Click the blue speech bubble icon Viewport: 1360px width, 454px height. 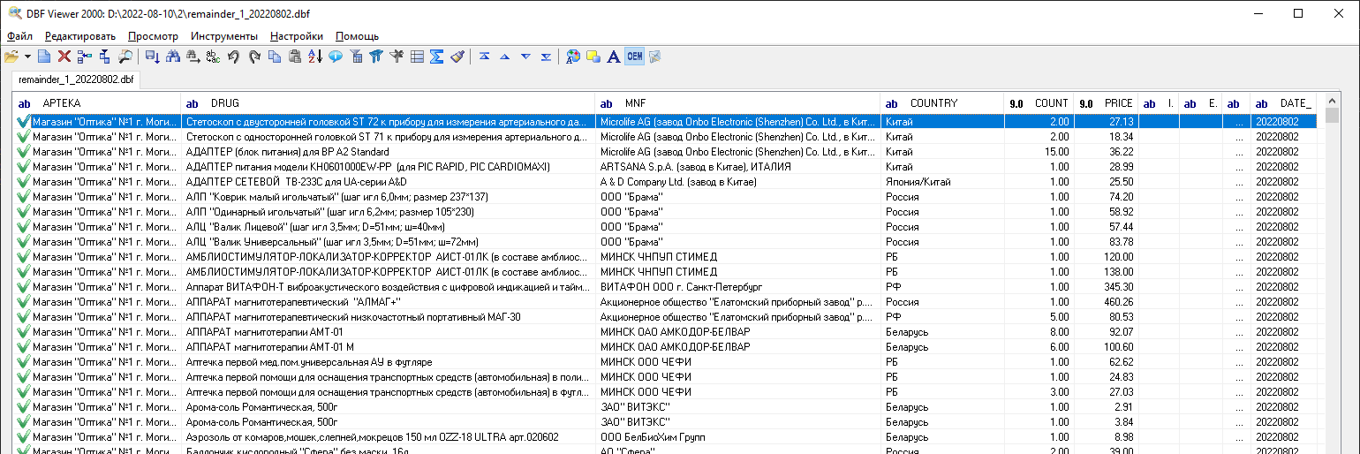336,57
